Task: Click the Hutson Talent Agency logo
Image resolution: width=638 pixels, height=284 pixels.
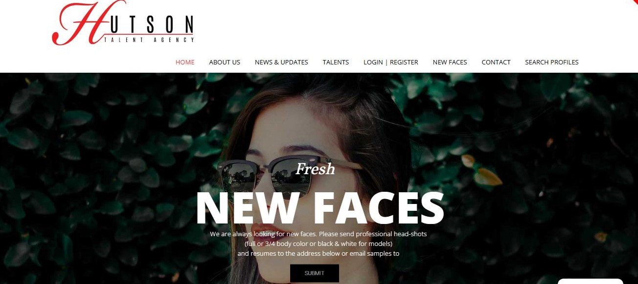Action: (123, 23)
